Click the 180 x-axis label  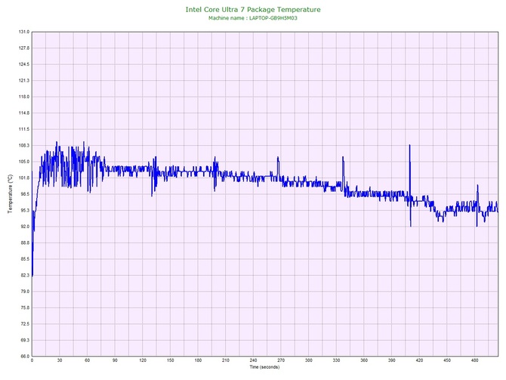[x=198, y=360]
